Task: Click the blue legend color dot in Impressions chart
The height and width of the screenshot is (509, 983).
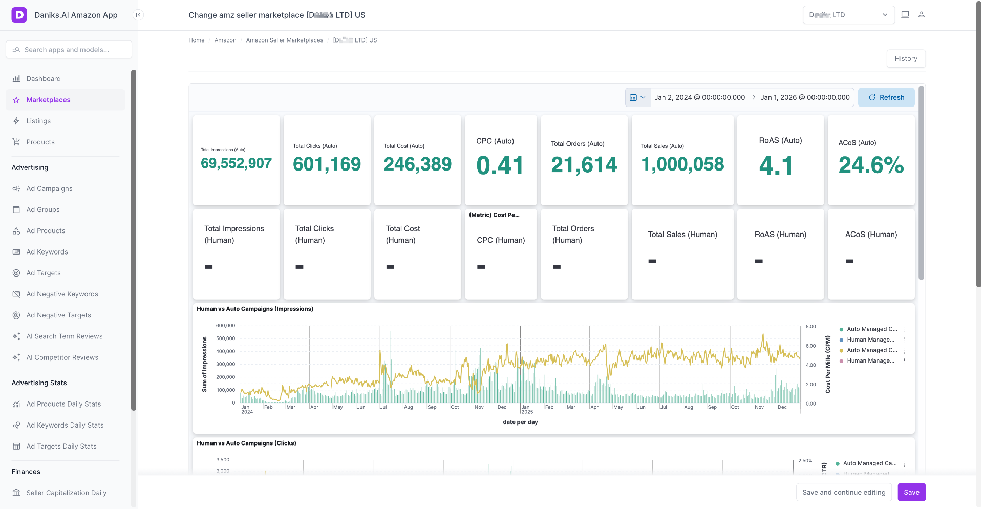Action: coord(841,340)
